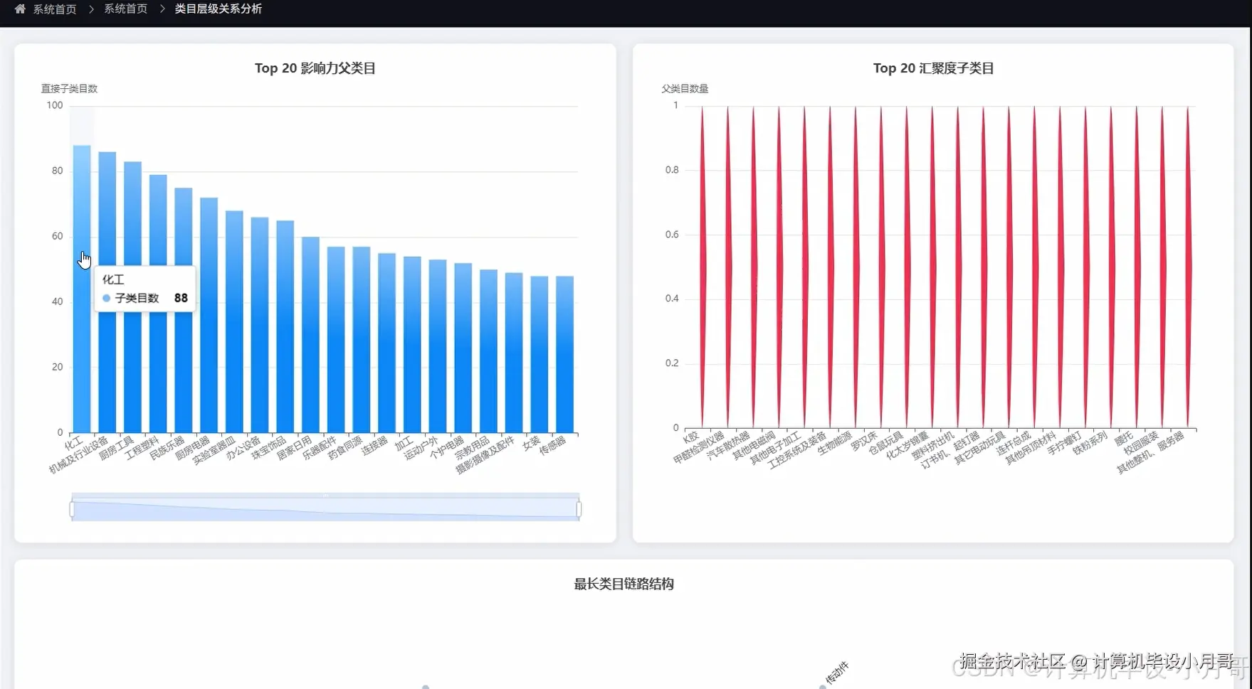
Task: Select the 传感器 bar
Action: click(x=564, y=354)
